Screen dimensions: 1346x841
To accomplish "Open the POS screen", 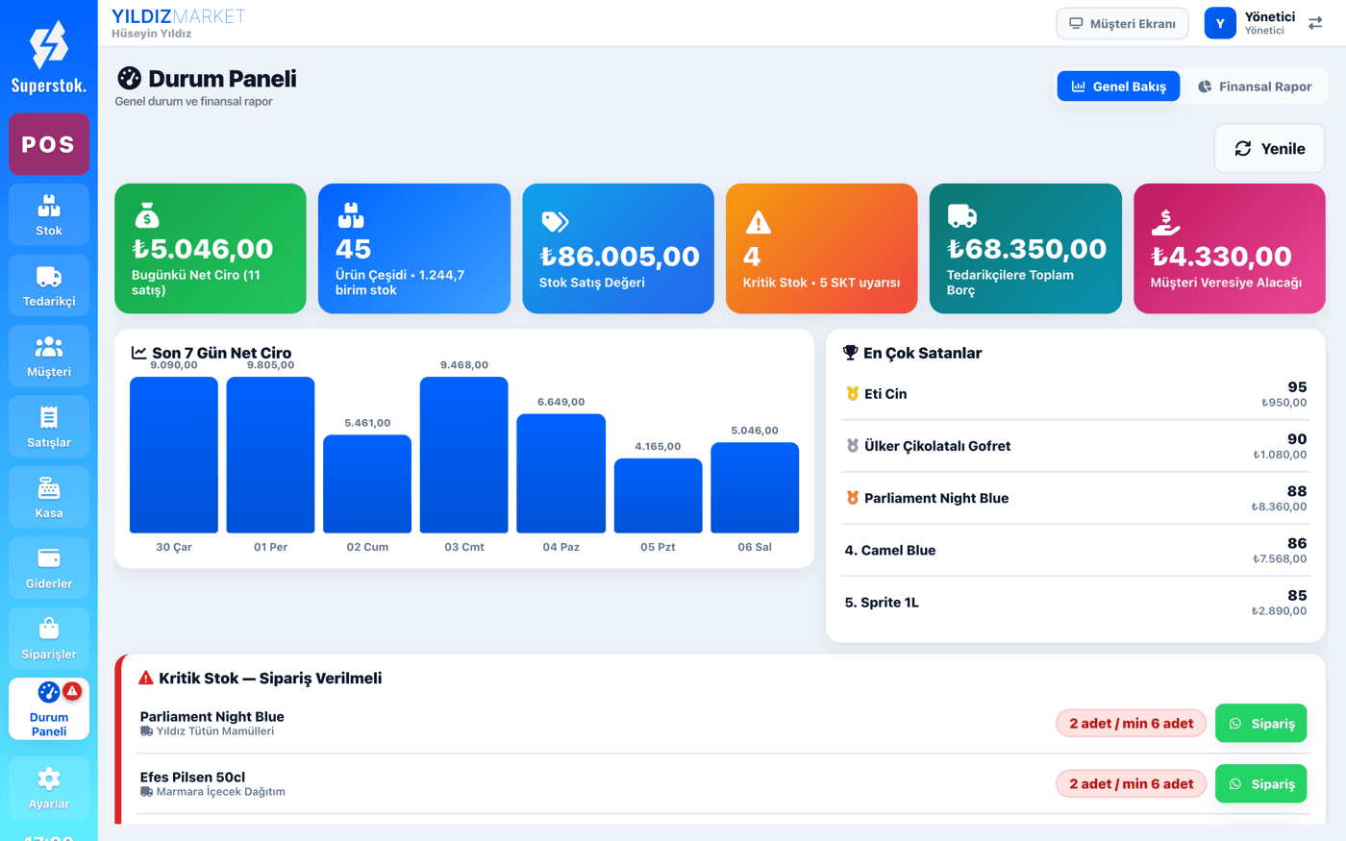I will point(49,144).
